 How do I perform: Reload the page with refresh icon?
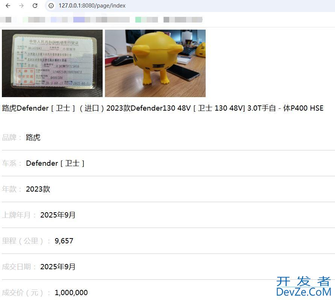tap(35, 6)
